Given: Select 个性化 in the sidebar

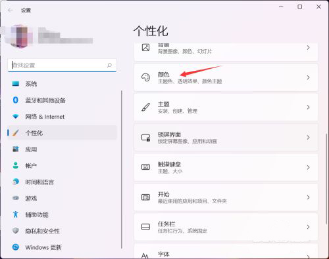Looking at the screenshot, I should [x=62, y=132].
